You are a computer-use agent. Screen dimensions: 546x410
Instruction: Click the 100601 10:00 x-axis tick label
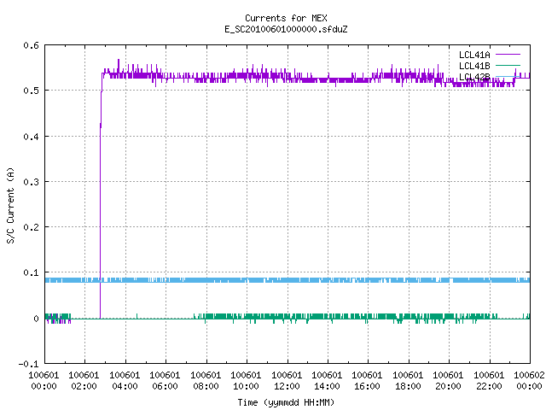point(246,381)
